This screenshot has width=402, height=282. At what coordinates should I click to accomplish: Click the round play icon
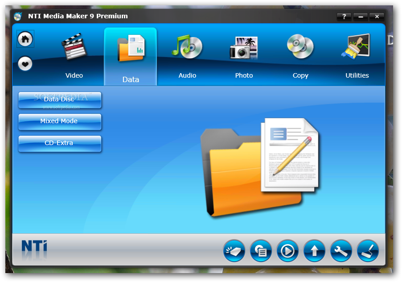pyautogui.click(x=287, y=251)
